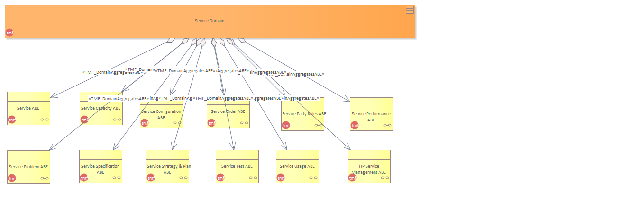Select the "Service Party Roles ABE" label
The image size is (622, 197).
(x=304, y=114)
